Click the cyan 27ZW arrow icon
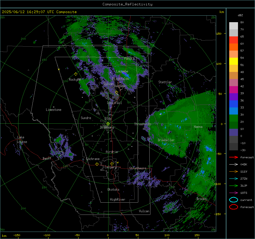255x239 pixels. click(233, 179)
